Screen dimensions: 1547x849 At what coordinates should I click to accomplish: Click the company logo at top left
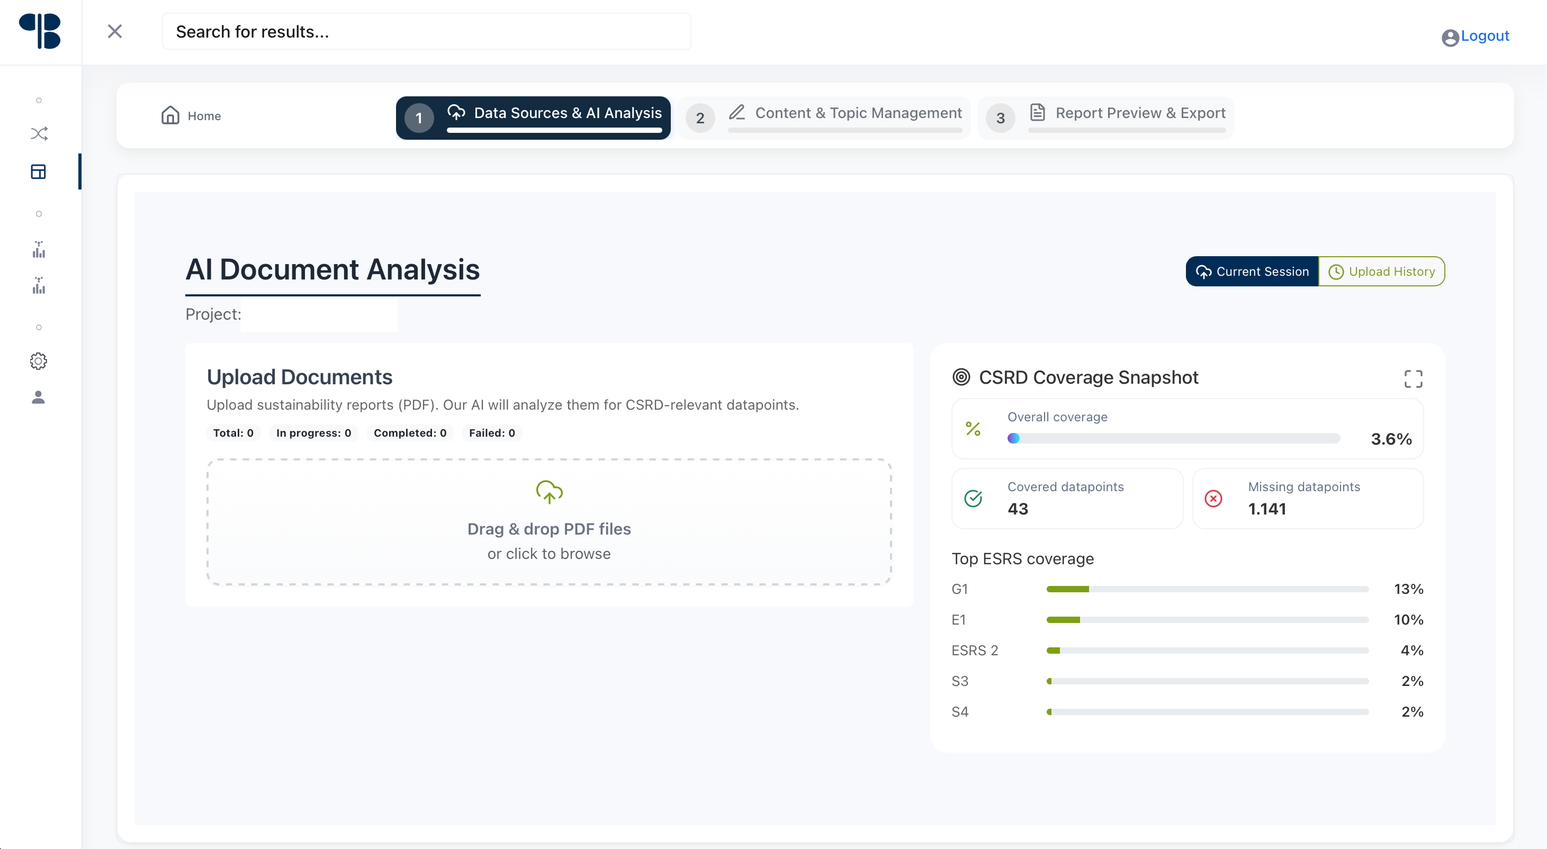pos(40,31)
